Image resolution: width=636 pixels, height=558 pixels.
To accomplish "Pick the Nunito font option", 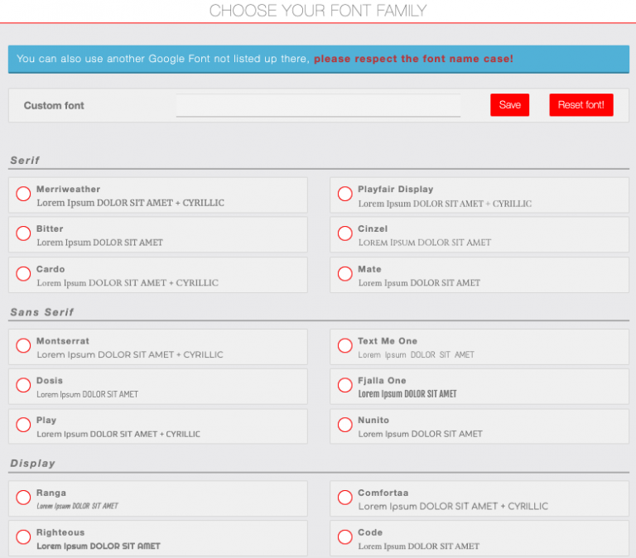I will (x=345, y=426).
